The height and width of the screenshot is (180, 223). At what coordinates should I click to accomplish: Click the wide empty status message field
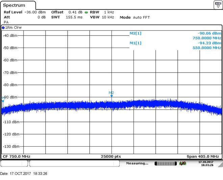tap(74, 163)
